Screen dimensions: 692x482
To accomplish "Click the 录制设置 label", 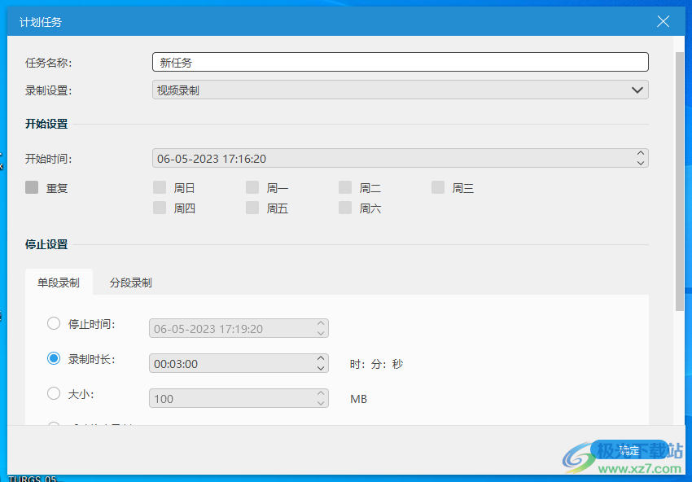I will [x=49, y=90].
